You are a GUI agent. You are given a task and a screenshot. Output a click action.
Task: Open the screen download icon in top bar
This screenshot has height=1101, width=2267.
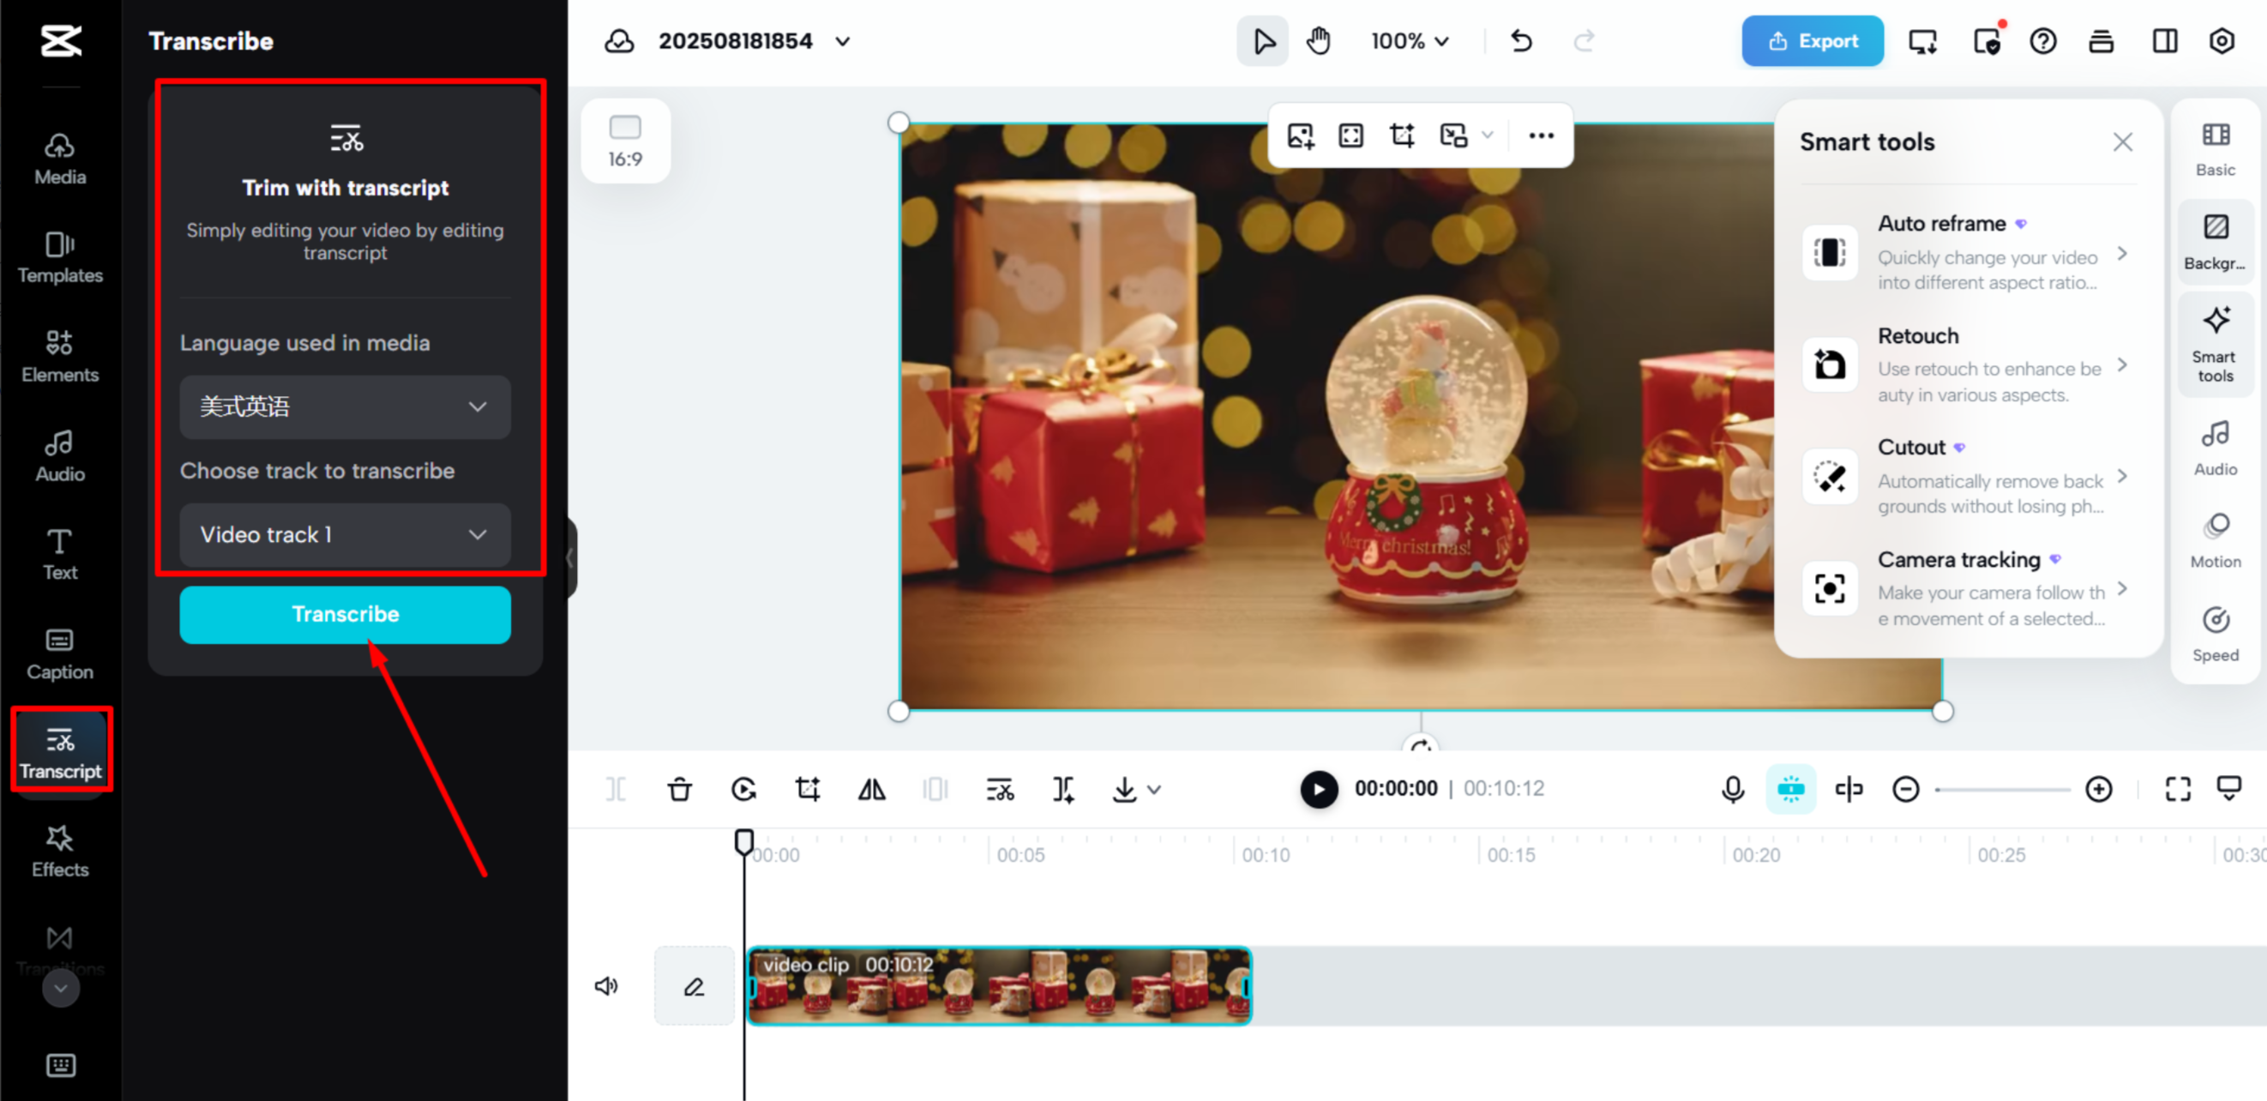coord(1923,41)
